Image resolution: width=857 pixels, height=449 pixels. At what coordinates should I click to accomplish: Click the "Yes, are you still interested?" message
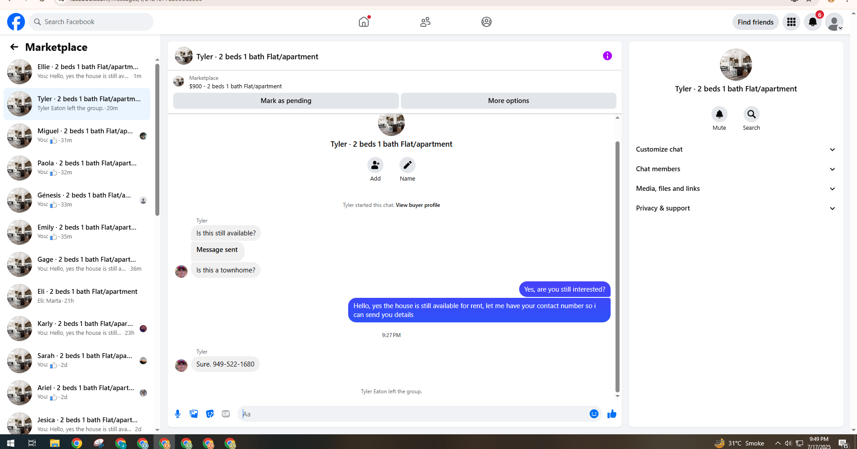pyautogui.click(x=565, y=289)
